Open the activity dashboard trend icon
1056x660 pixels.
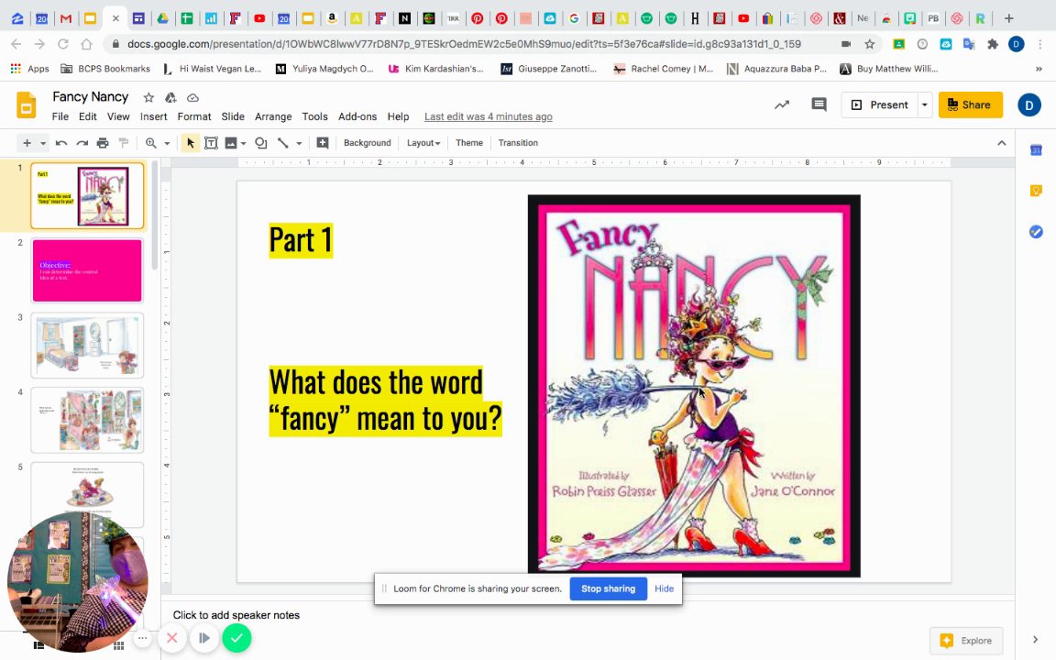click(782, 105)
